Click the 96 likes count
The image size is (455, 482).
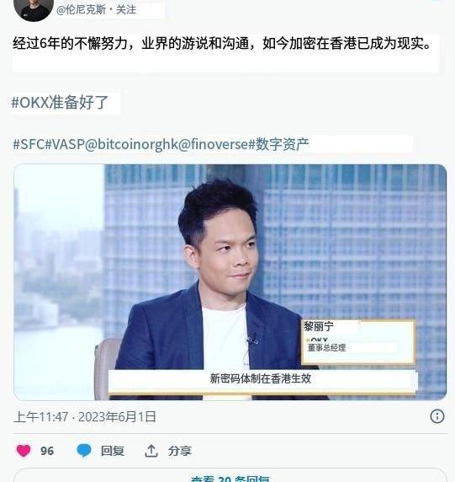47,451
